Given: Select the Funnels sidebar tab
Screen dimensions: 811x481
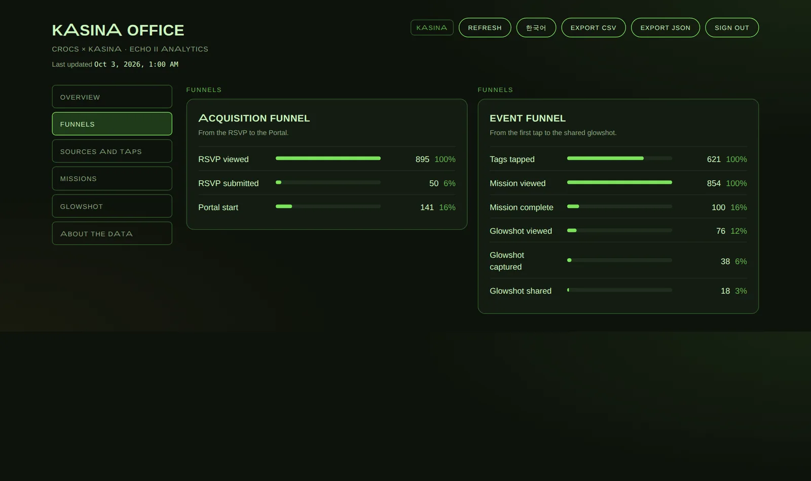Looking at the screenshot, I should 112,124.
